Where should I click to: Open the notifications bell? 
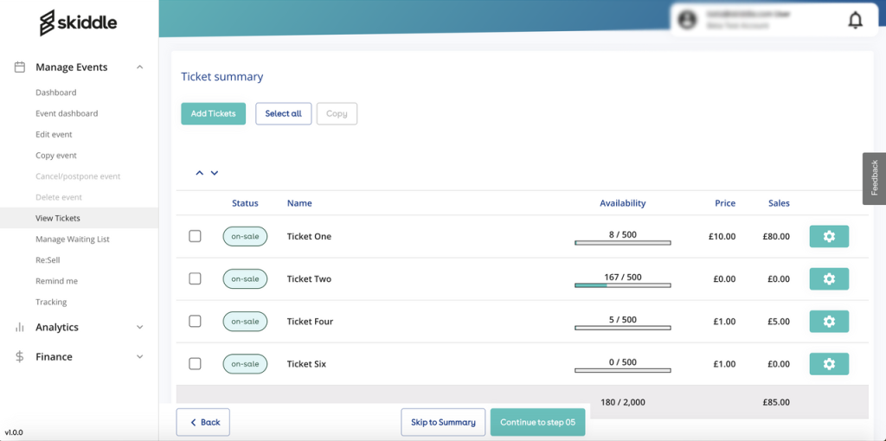tap(855, 20)
